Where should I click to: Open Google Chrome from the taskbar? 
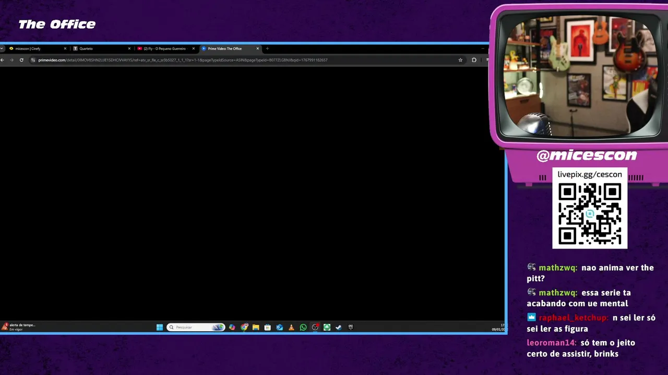tap(244, 327)
